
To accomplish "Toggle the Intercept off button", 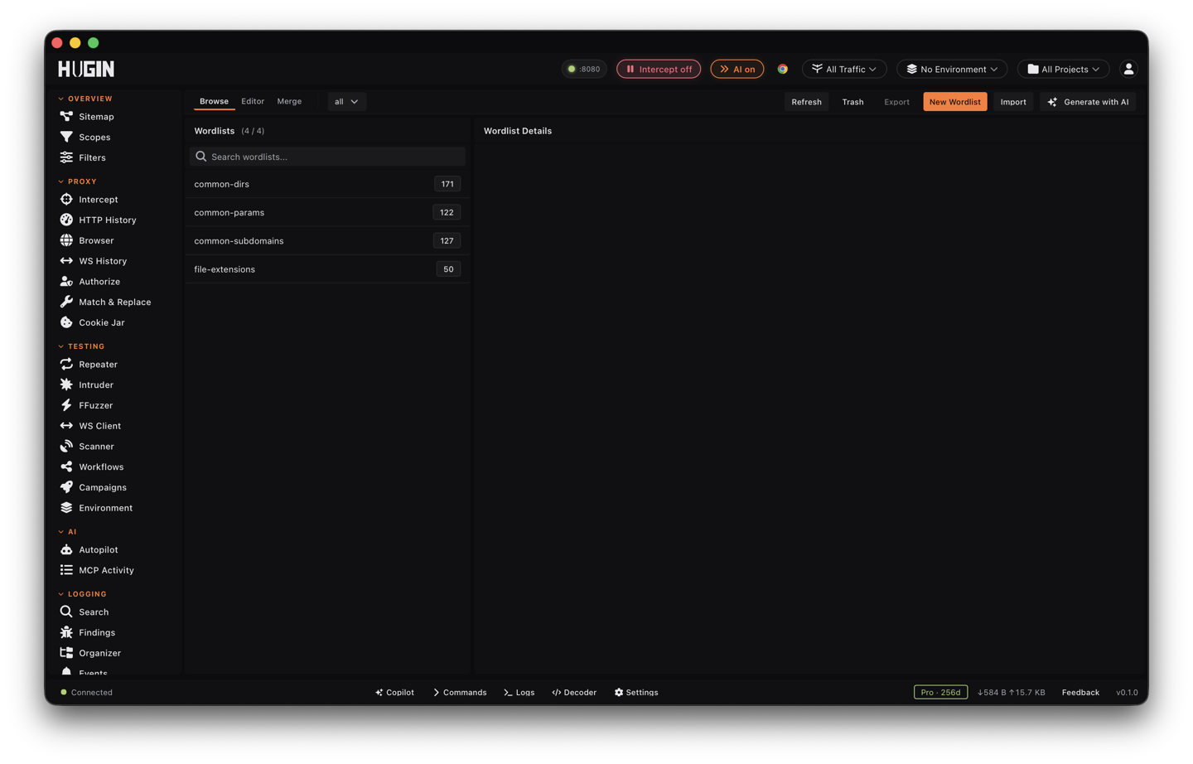I will pyautogui.click(x=659, y=69).
